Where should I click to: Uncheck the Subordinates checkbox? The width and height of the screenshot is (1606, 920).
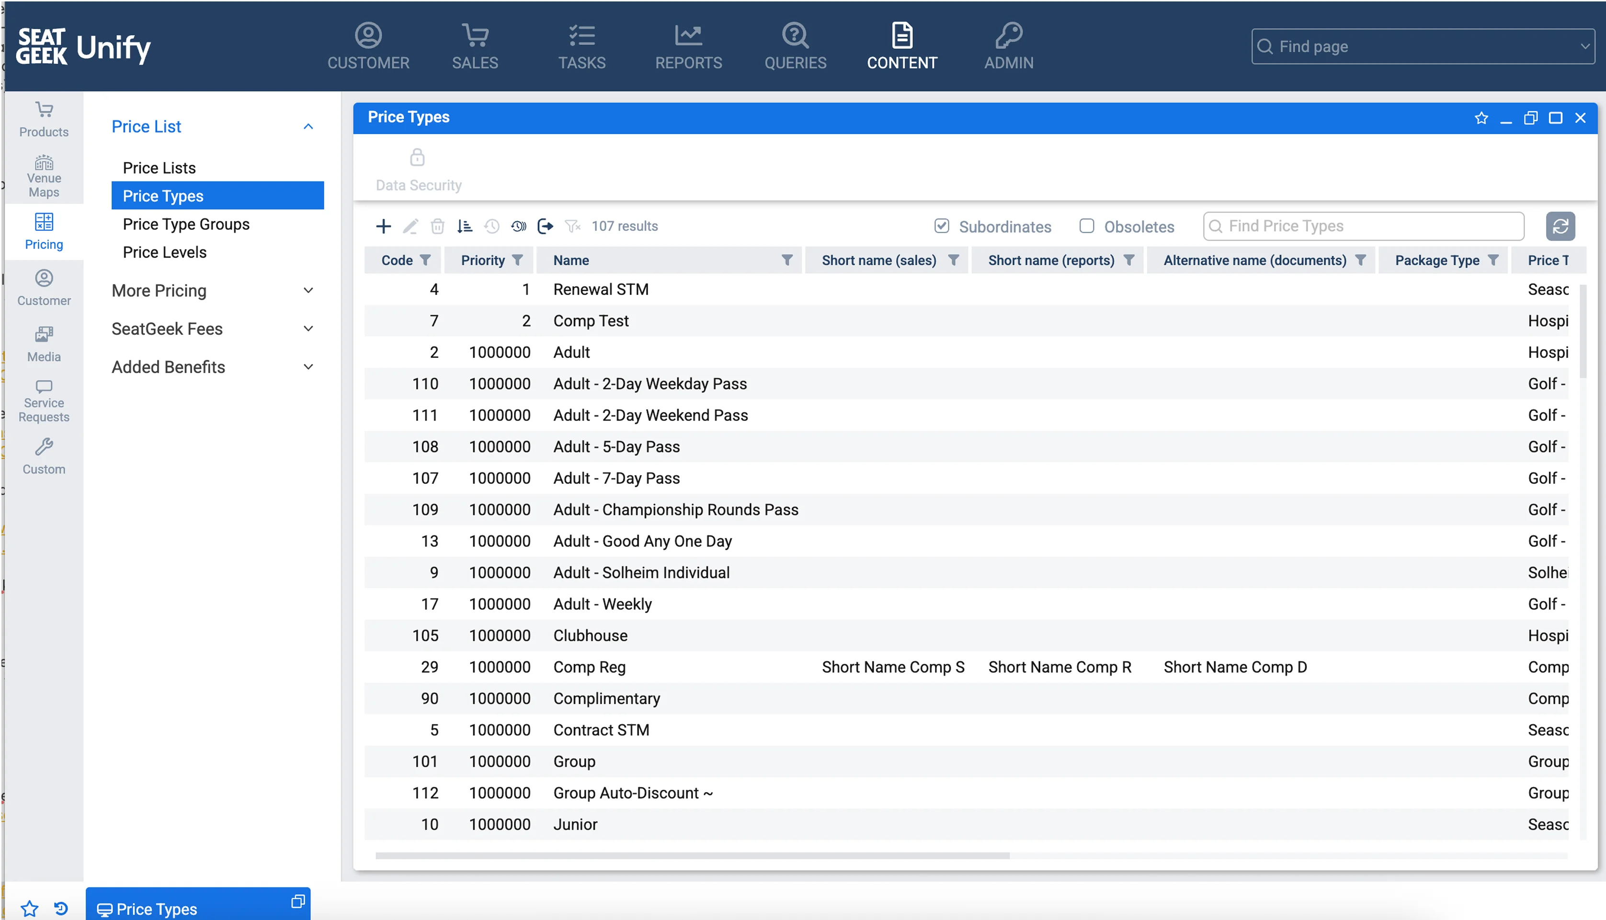pyautogui.click(x=941, y=226)
